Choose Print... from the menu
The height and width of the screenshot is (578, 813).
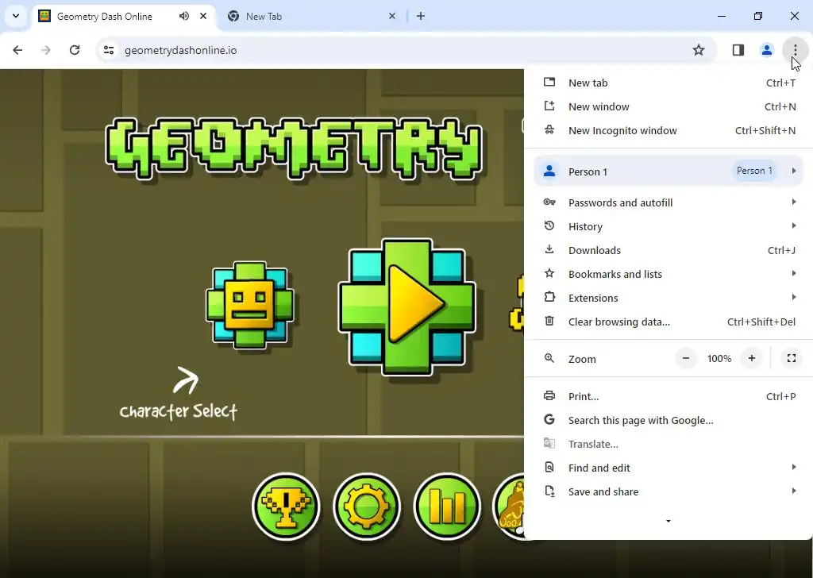[669, 396]
